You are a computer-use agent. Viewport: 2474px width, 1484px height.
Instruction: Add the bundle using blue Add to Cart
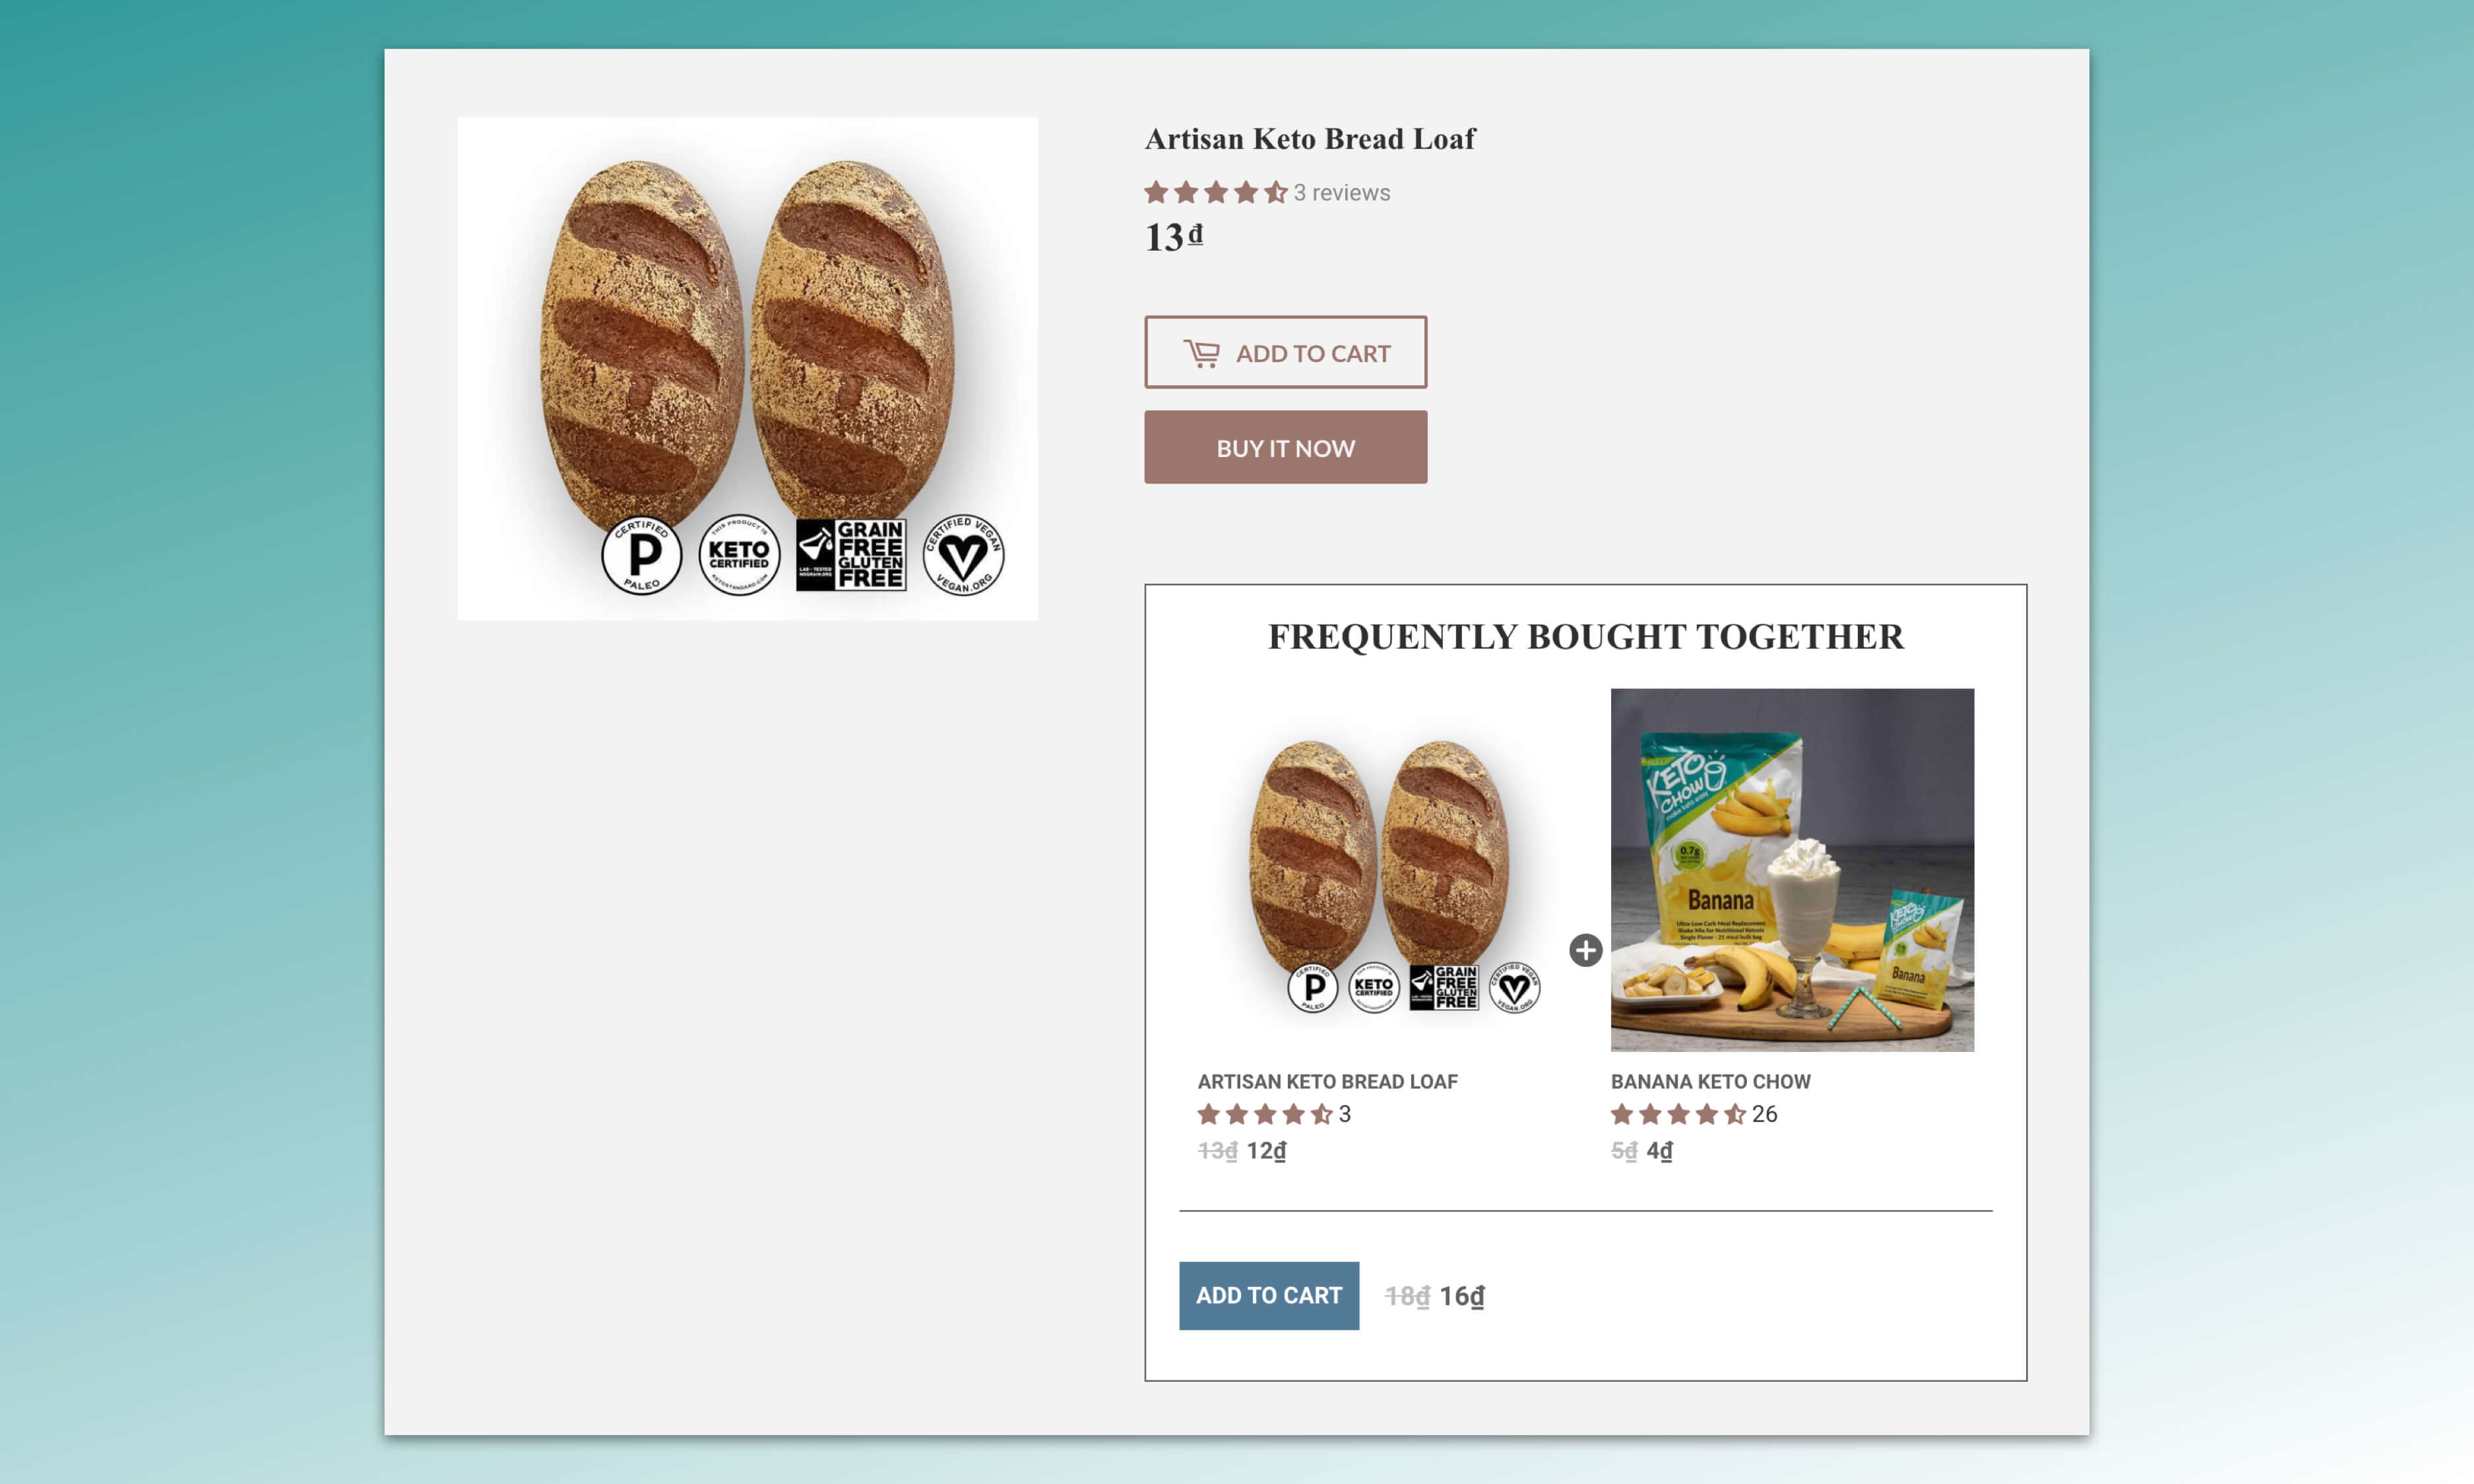coord(1268,1295)
